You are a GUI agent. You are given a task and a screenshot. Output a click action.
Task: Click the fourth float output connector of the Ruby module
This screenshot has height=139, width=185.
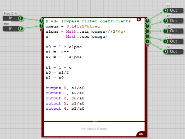(147, 36)
